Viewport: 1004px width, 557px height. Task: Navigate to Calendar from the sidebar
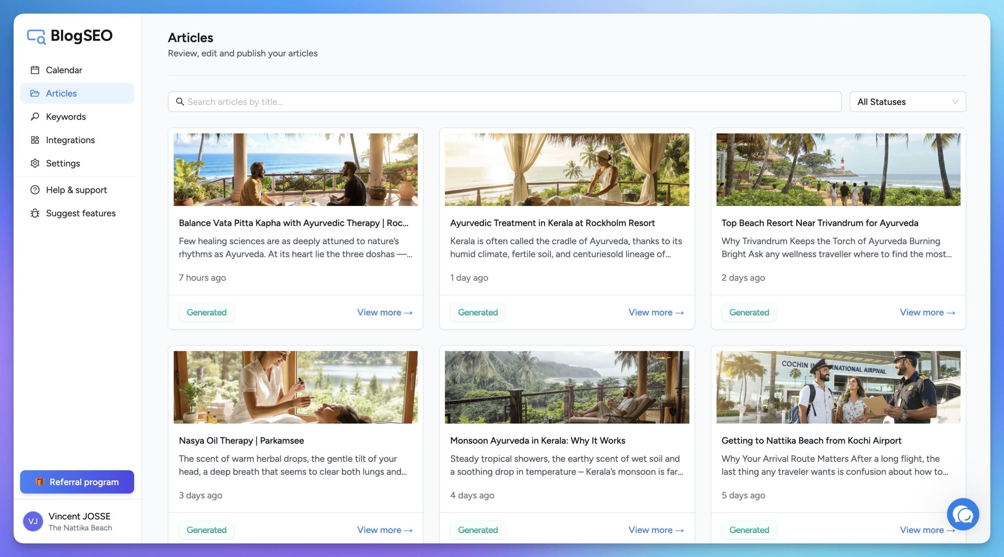(x=64, y=70)
